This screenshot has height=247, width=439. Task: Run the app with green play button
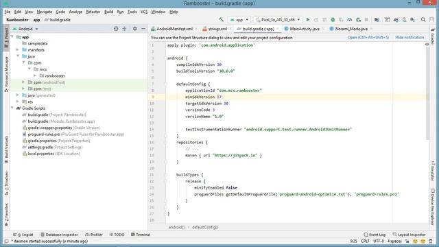[x=308, y=20]
